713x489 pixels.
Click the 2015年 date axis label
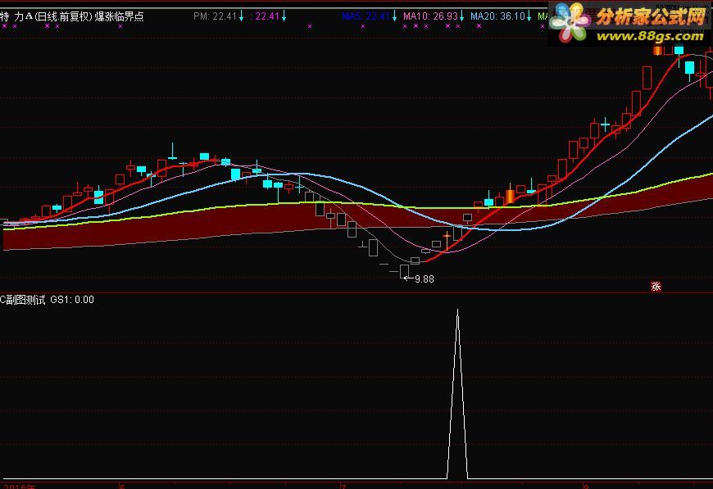pos(19,487)
